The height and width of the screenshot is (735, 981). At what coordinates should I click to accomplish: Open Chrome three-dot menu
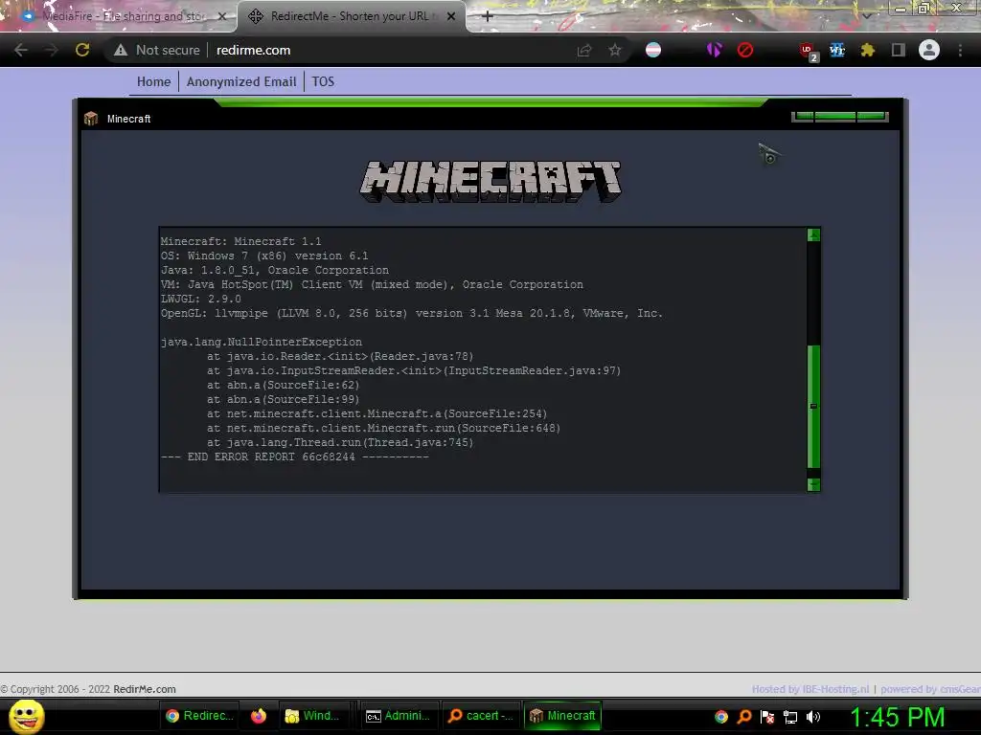[960, 50]
